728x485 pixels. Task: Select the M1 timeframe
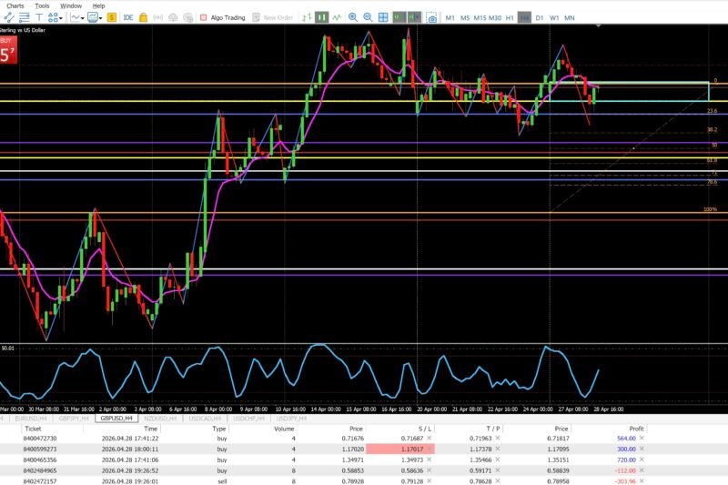[450, 17]
